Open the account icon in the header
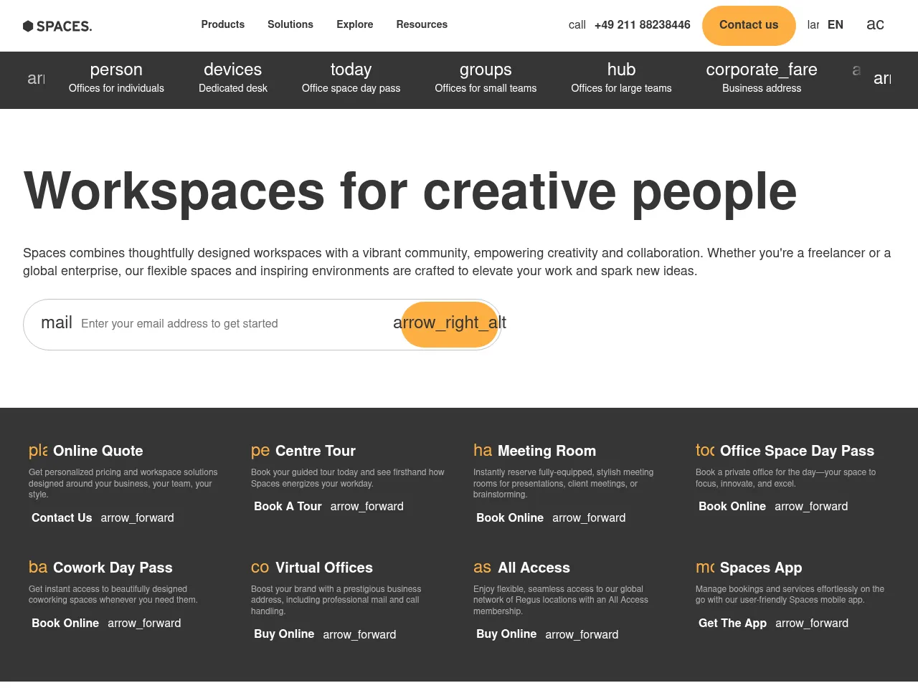 tap(875, 24)
